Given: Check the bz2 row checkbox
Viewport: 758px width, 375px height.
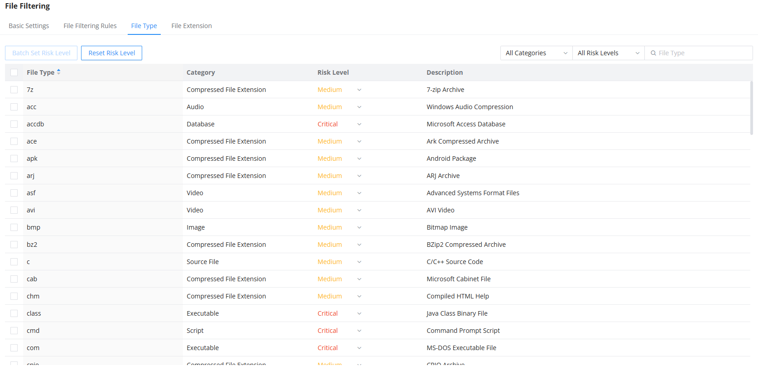Looking at the screenshot, I should coord(14,245).
